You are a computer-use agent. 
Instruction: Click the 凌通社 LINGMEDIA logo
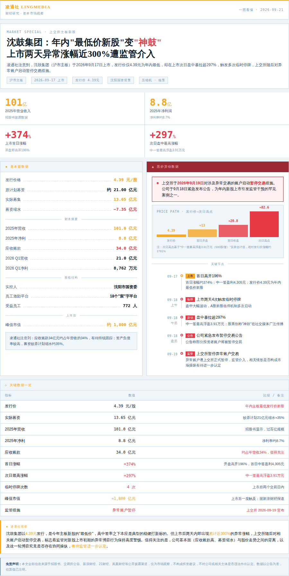(28, 7)
